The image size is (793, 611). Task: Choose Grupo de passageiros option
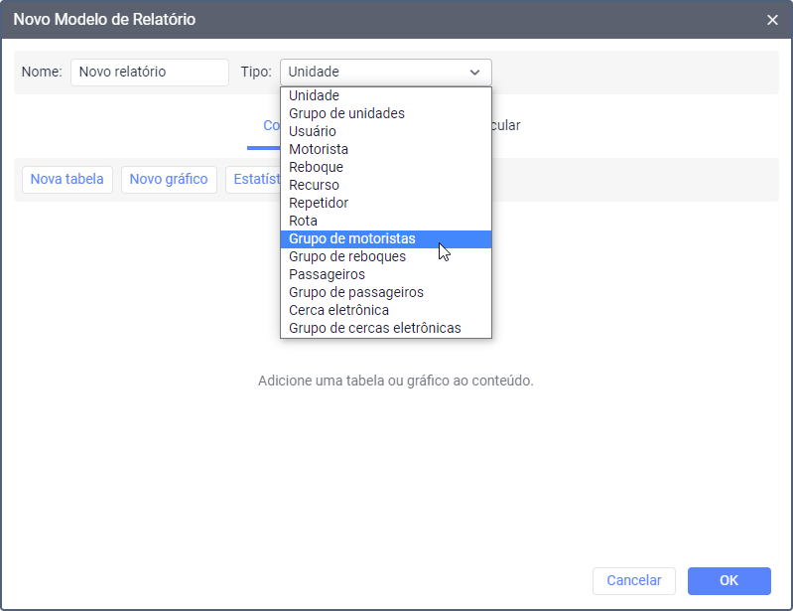pos(356,292)
